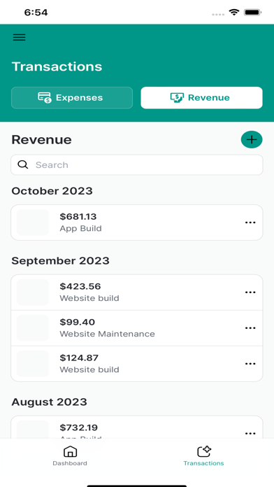Tap the Transactions tab bar icon
This screenshot has height=487, width=274.
pyautogui.click(x=204, y=451)
